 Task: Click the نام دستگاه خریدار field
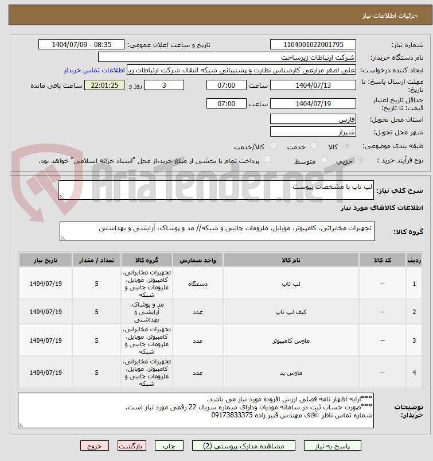227,57
